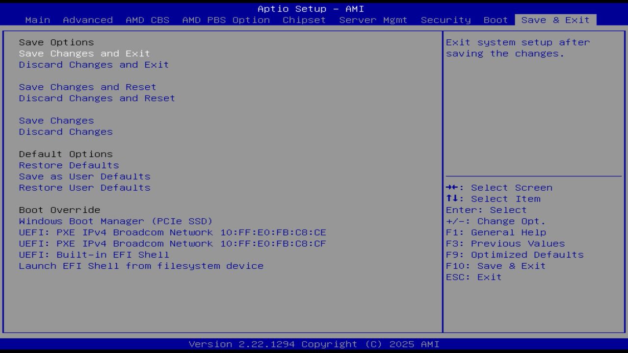This screenshot has width=628, height=353.
Task: Open the Boot tab
Action: [495, 20]
